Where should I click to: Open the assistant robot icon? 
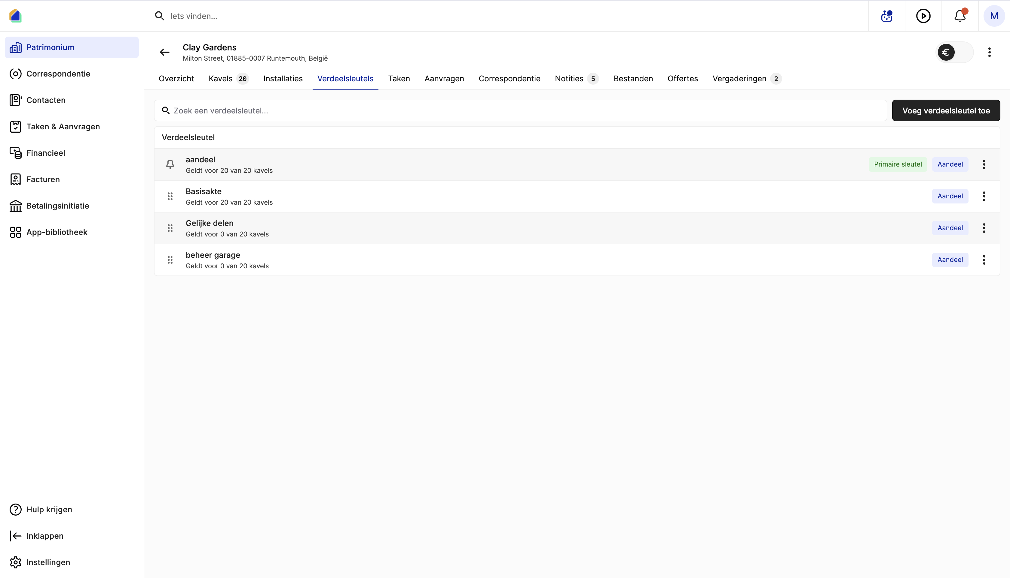tap(887, 16)
